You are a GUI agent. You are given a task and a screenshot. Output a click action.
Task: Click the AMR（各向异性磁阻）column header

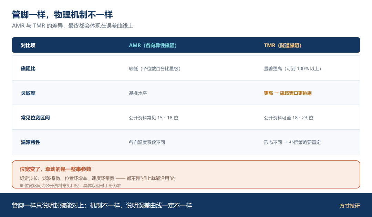[x=153, y=45]
